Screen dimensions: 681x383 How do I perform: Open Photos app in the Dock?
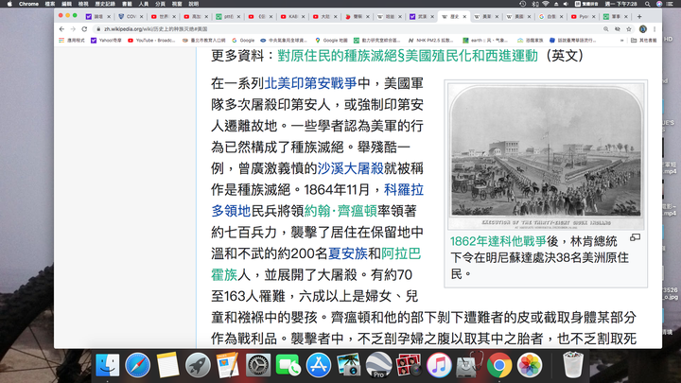point(530,365)
